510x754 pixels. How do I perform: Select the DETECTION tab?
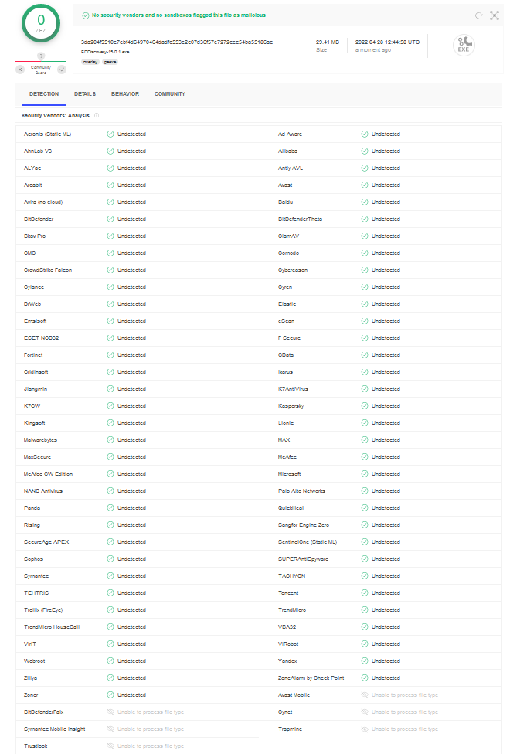click(x=42, y=93)
